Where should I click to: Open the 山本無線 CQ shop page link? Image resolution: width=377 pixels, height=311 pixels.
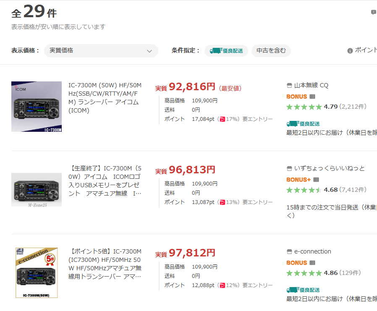[311, 85]
